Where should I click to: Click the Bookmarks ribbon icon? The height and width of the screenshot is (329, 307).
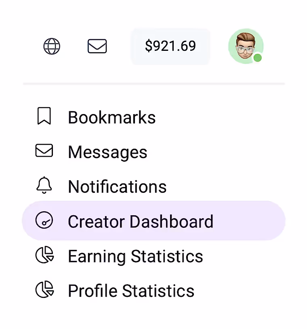(x=44, y=116)
